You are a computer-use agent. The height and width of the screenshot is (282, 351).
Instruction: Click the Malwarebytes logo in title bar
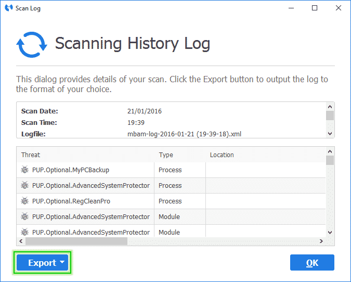point(8,8)
